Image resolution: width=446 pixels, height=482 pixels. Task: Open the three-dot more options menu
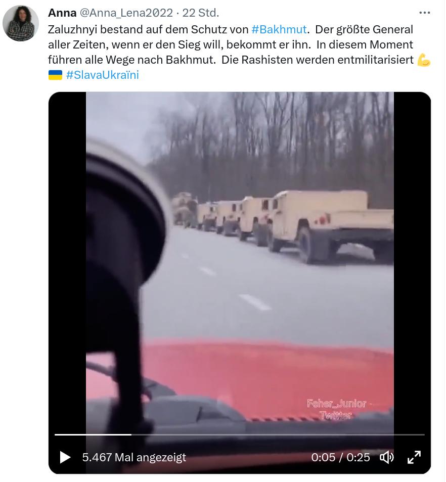pyautogui.click(x=424, y=13)
